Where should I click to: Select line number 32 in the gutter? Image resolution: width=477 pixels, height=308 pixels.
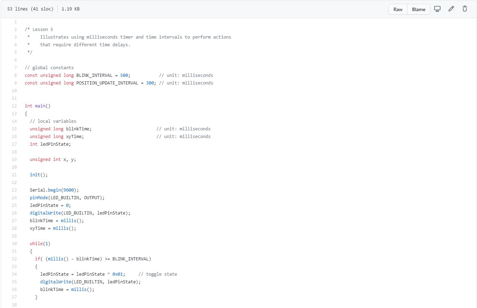[14, 259]
